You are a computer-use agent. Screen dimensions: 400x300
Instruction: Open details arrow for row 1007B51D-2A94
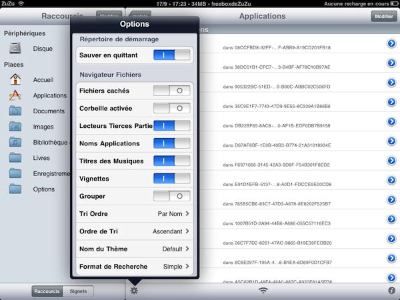(x=391, y=219)
